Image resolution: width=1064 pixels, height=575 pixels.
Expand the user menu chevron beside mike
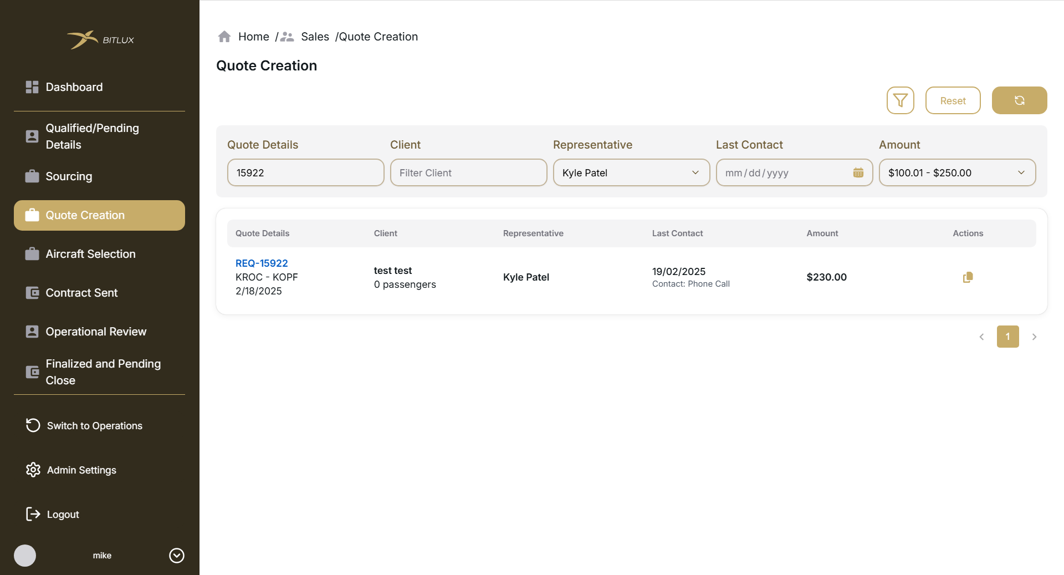tap(177, 555)
